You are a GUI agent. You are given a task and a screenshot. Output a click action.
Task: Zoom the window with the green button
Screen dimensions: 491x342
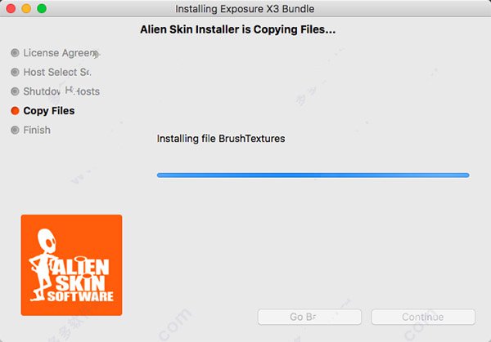point(42,8)
